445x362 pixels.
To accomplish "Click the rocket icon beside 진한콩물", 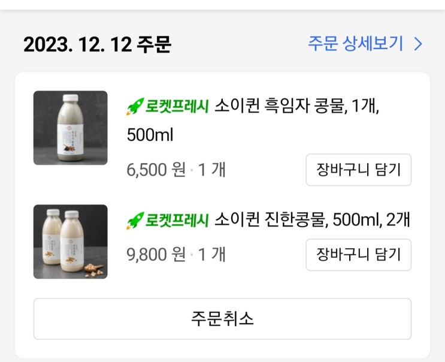I will point(134,221).
